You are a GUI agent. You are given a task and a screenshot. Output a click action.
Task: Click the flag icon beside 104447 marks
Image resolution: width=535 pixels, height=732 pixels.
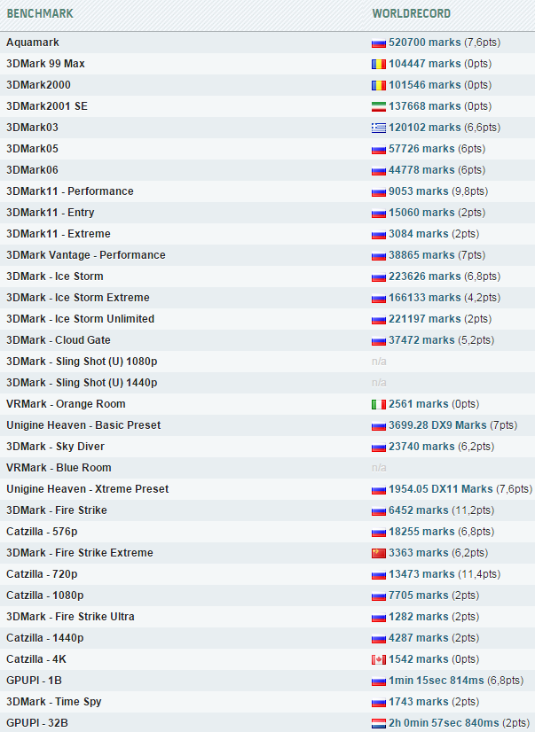(x=379, y=64)
